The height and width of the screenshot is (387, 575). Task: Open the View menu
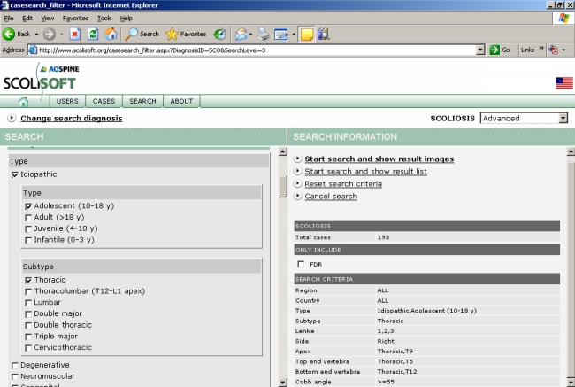coord(47,18)
